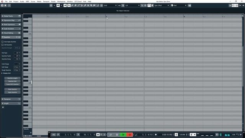
Task: Click the Quantize Swing value field
Action: (x=17, y=59)
